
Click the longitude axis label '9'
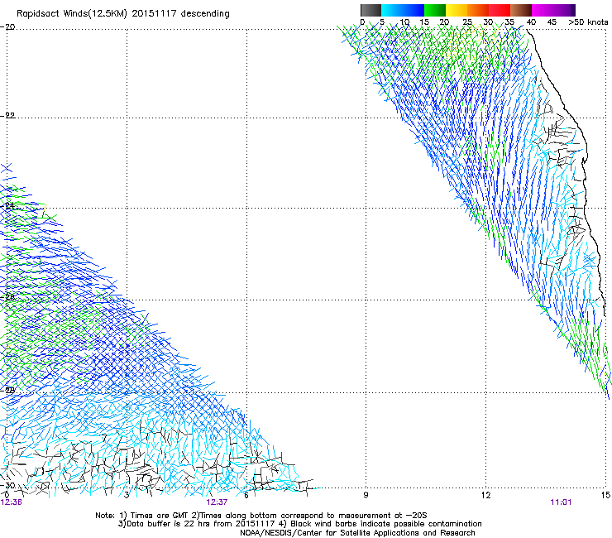[366, 495]
